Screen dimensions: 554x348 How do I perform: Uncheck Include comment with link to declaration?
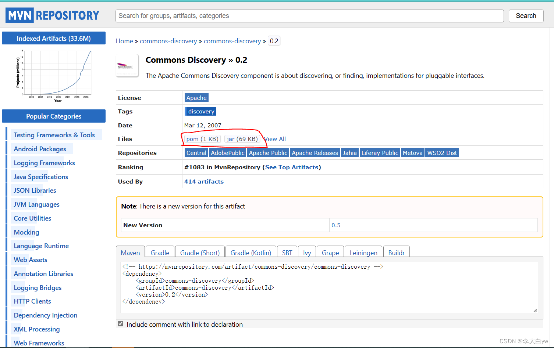tap(120, 324)
